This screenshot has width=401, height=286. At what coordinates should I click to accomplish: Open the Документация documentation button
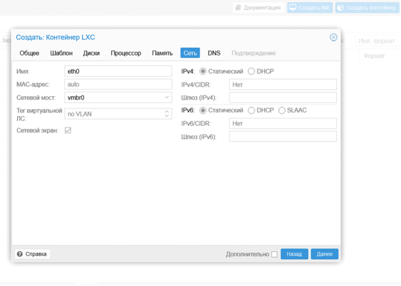click(258, 8)
